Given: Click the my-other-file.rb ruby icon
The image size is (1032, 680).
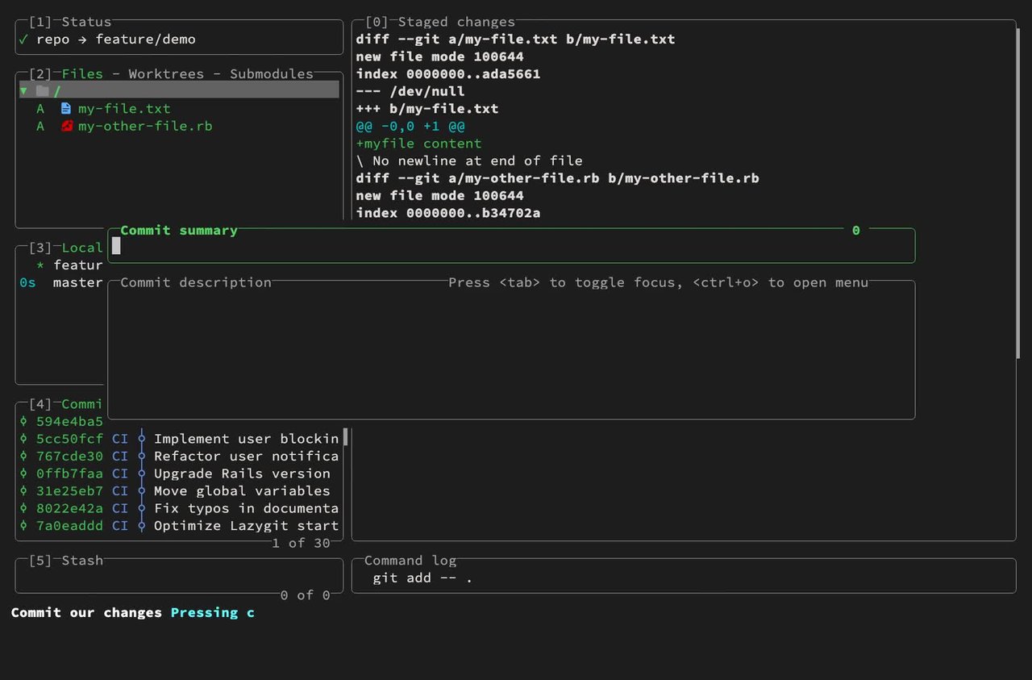Looking at the screenshot, I should [67, 126].
